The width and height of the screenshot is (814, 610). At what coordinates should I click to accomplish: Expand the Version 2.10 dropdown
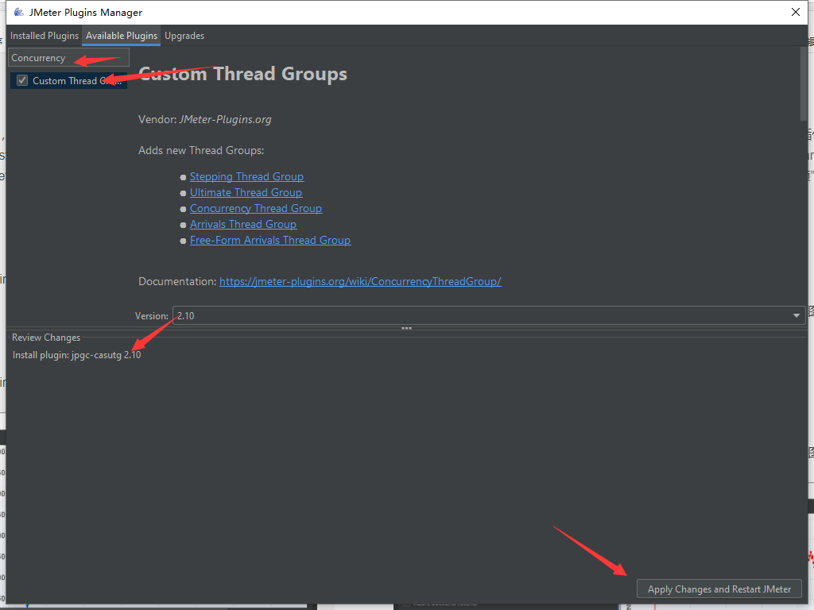tap(489, 315)
